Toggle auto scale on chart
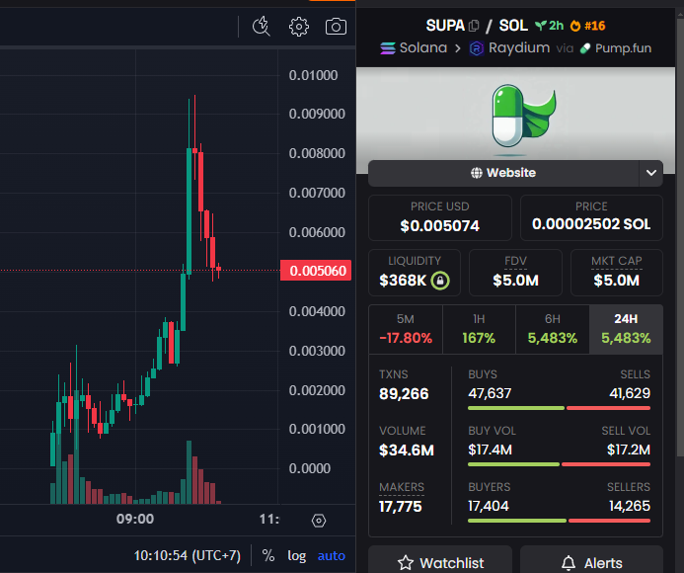This screenshot has width=684, height=573. pyautogui.click(x=332, y=555)
